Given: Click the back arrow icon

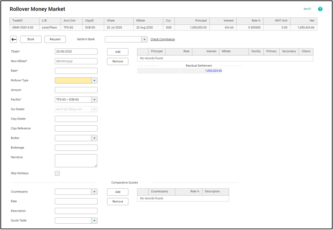Looking at the screenshot, I should pyautogui.click(x=14, y=40).
